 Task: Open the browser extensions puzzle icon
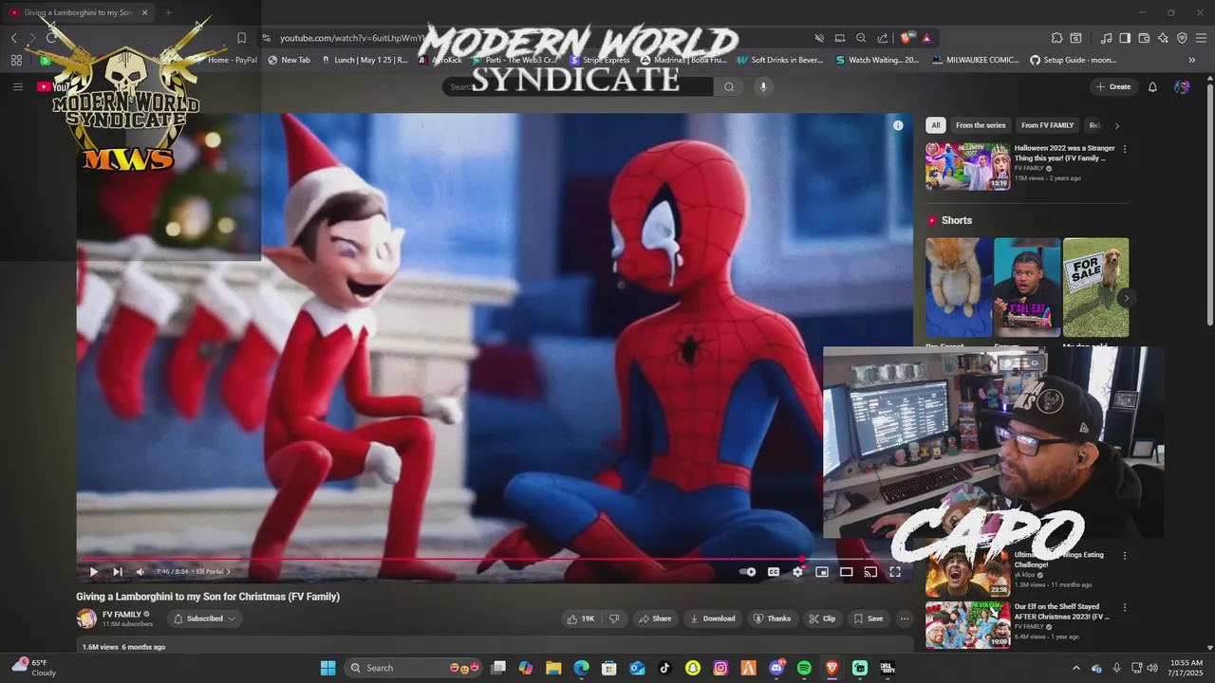[x=1056, y=38]
